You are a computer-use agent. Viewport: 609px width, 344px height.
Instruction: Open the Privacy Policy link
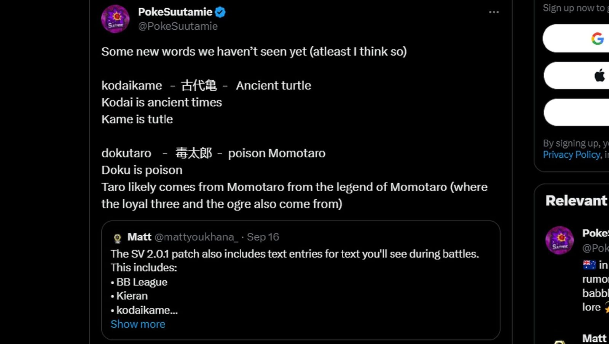click(x=571, y=155)
